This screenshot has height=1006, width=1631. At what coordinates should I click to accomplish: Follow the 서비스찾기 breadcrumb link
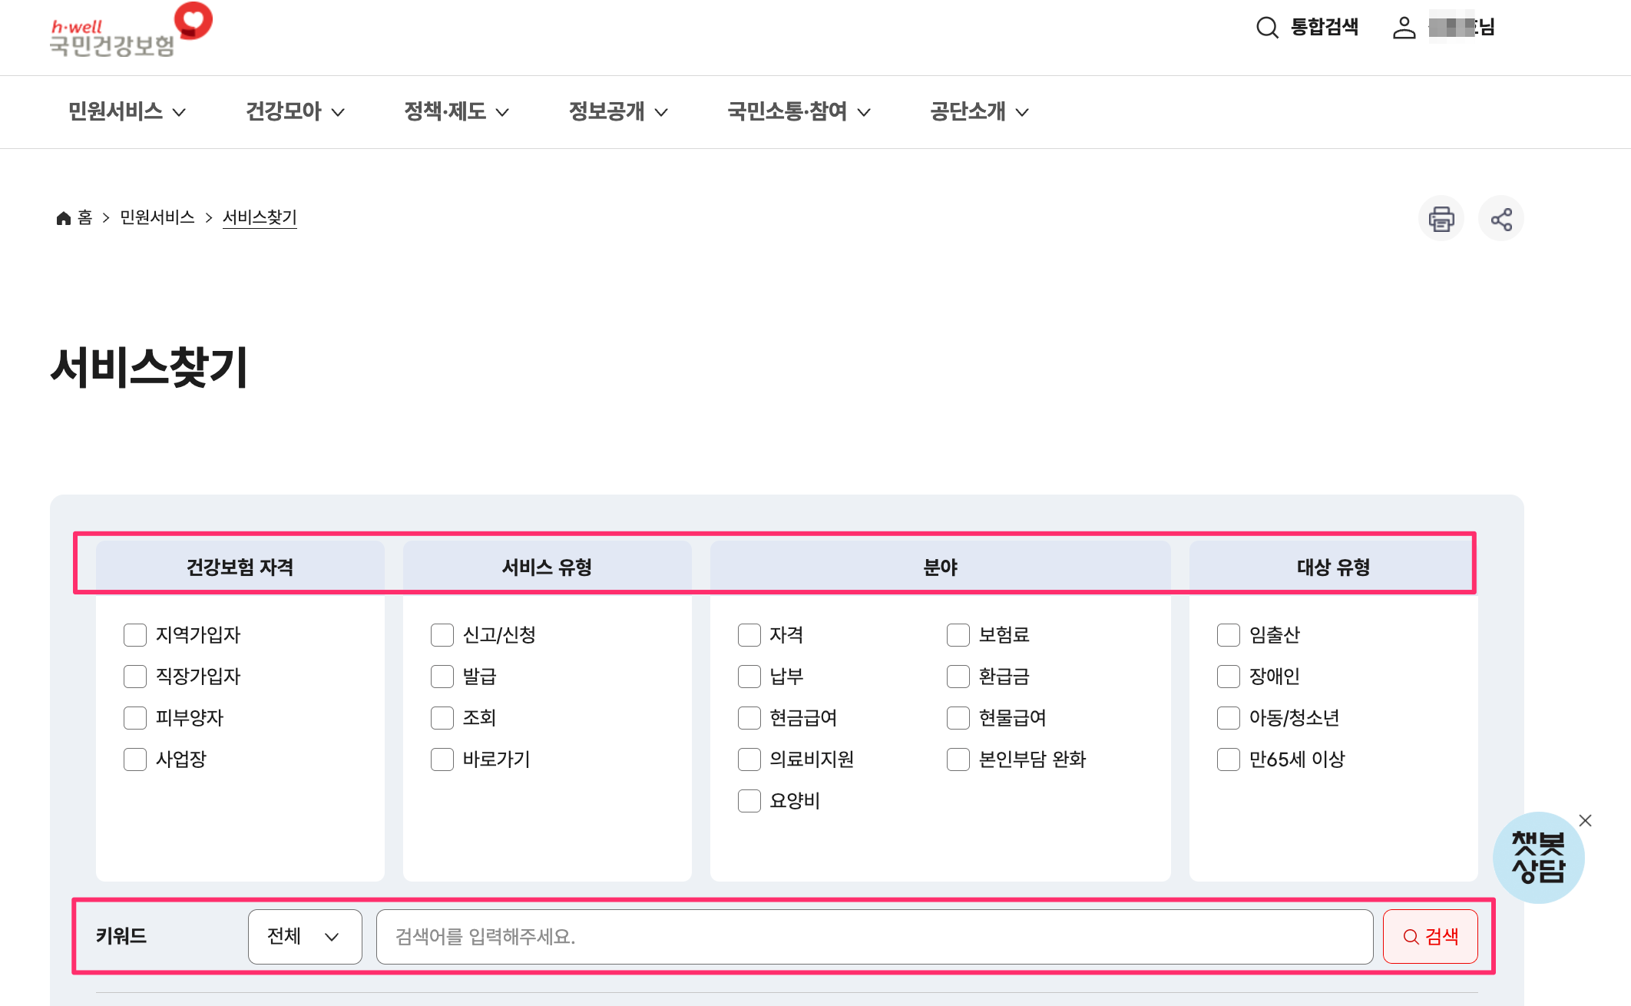tap(260, 217)
